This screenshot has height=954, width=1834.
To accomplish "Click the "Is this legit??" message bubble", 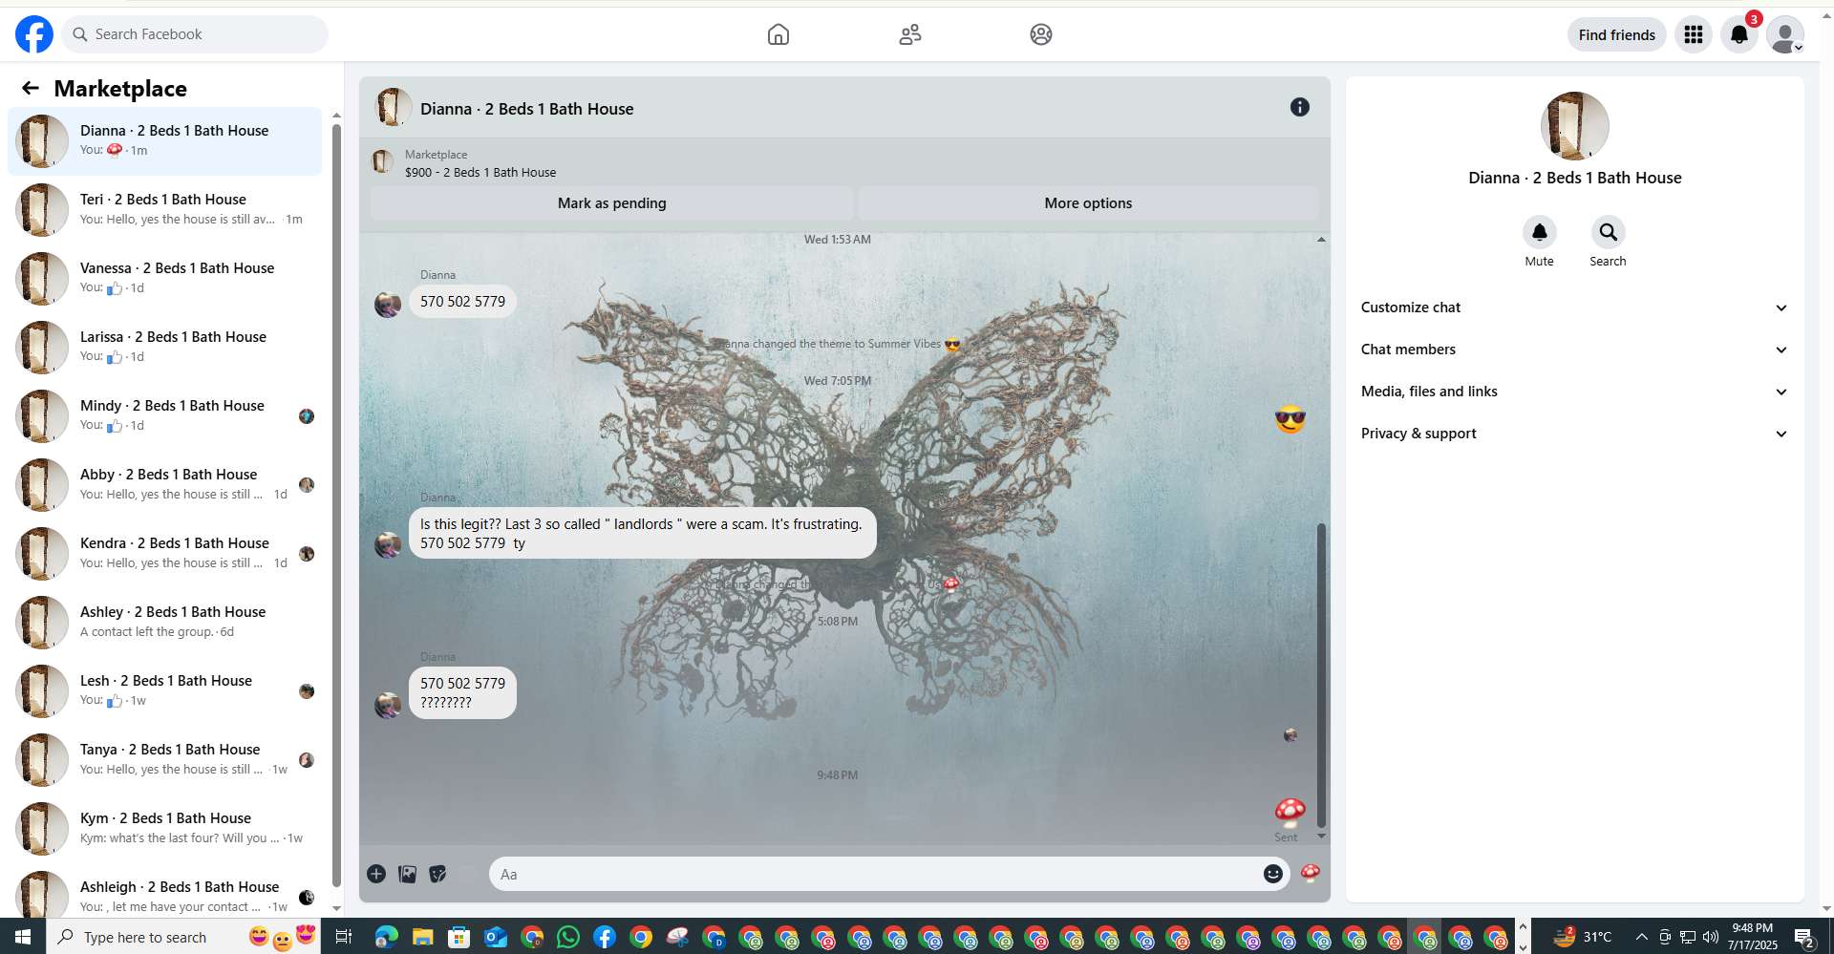I will (643, 533).
